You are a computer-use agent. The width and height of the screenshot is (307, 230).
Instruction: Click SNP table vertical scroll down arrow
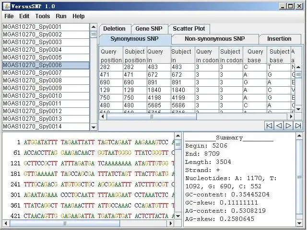(298, 109)
